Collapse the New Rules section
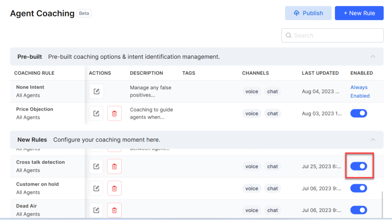 [x=373, y=140]
